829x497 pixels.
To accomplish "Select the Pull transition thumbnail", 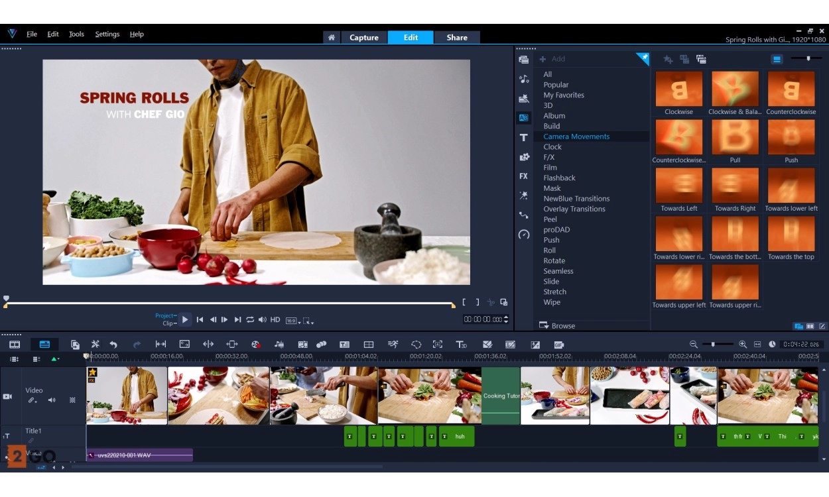I will coord(735,137).
